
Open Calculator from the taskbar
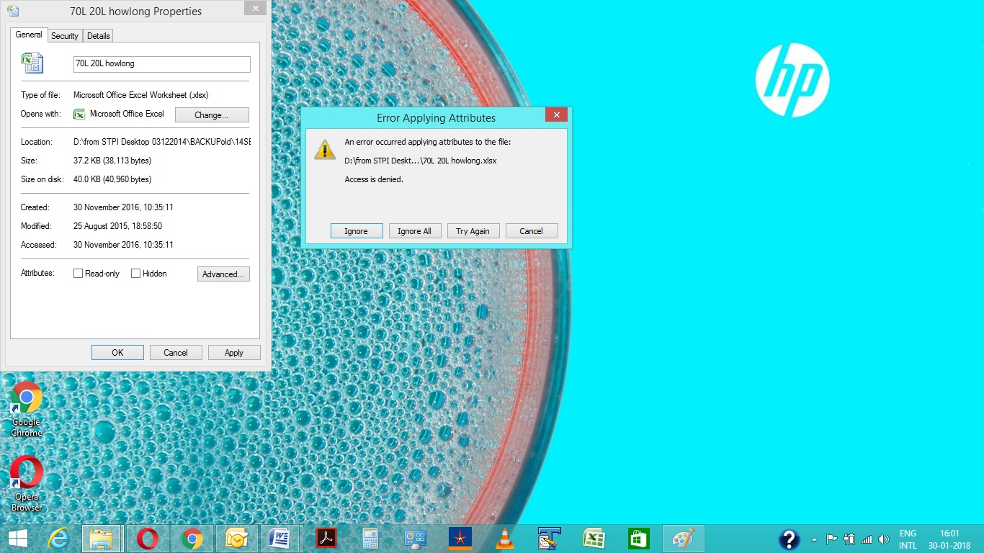coord(370,539)
